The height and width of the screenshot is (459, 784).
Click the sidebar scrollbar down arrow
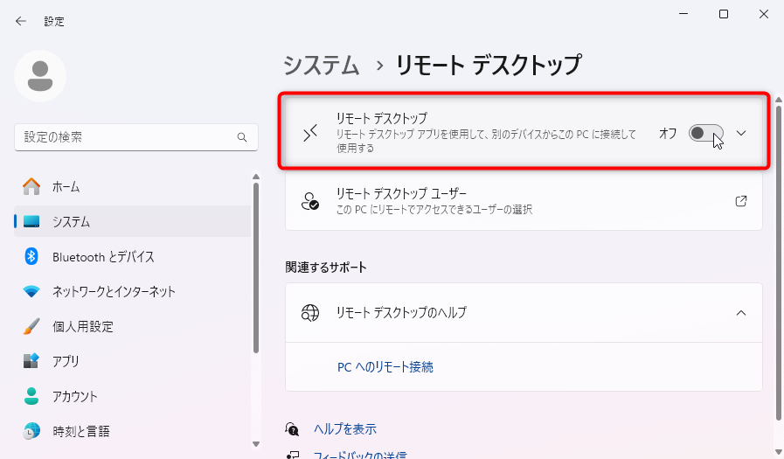tap(256, 444)
